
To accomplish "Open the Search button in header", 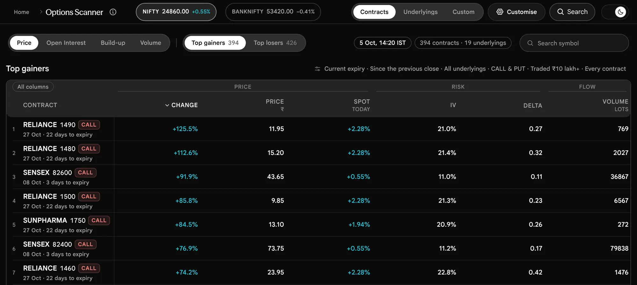I will click(572, 12).
